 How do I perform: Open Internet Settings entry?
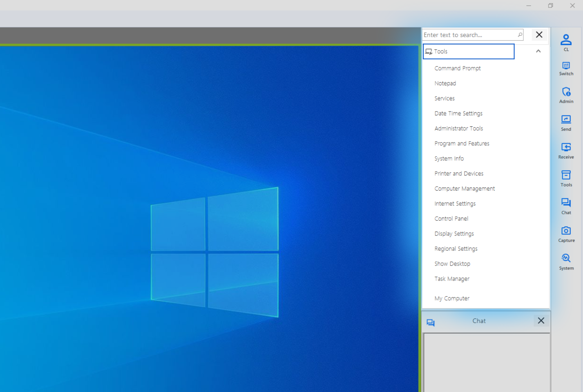pyautogui.click(x=455, y=203)
